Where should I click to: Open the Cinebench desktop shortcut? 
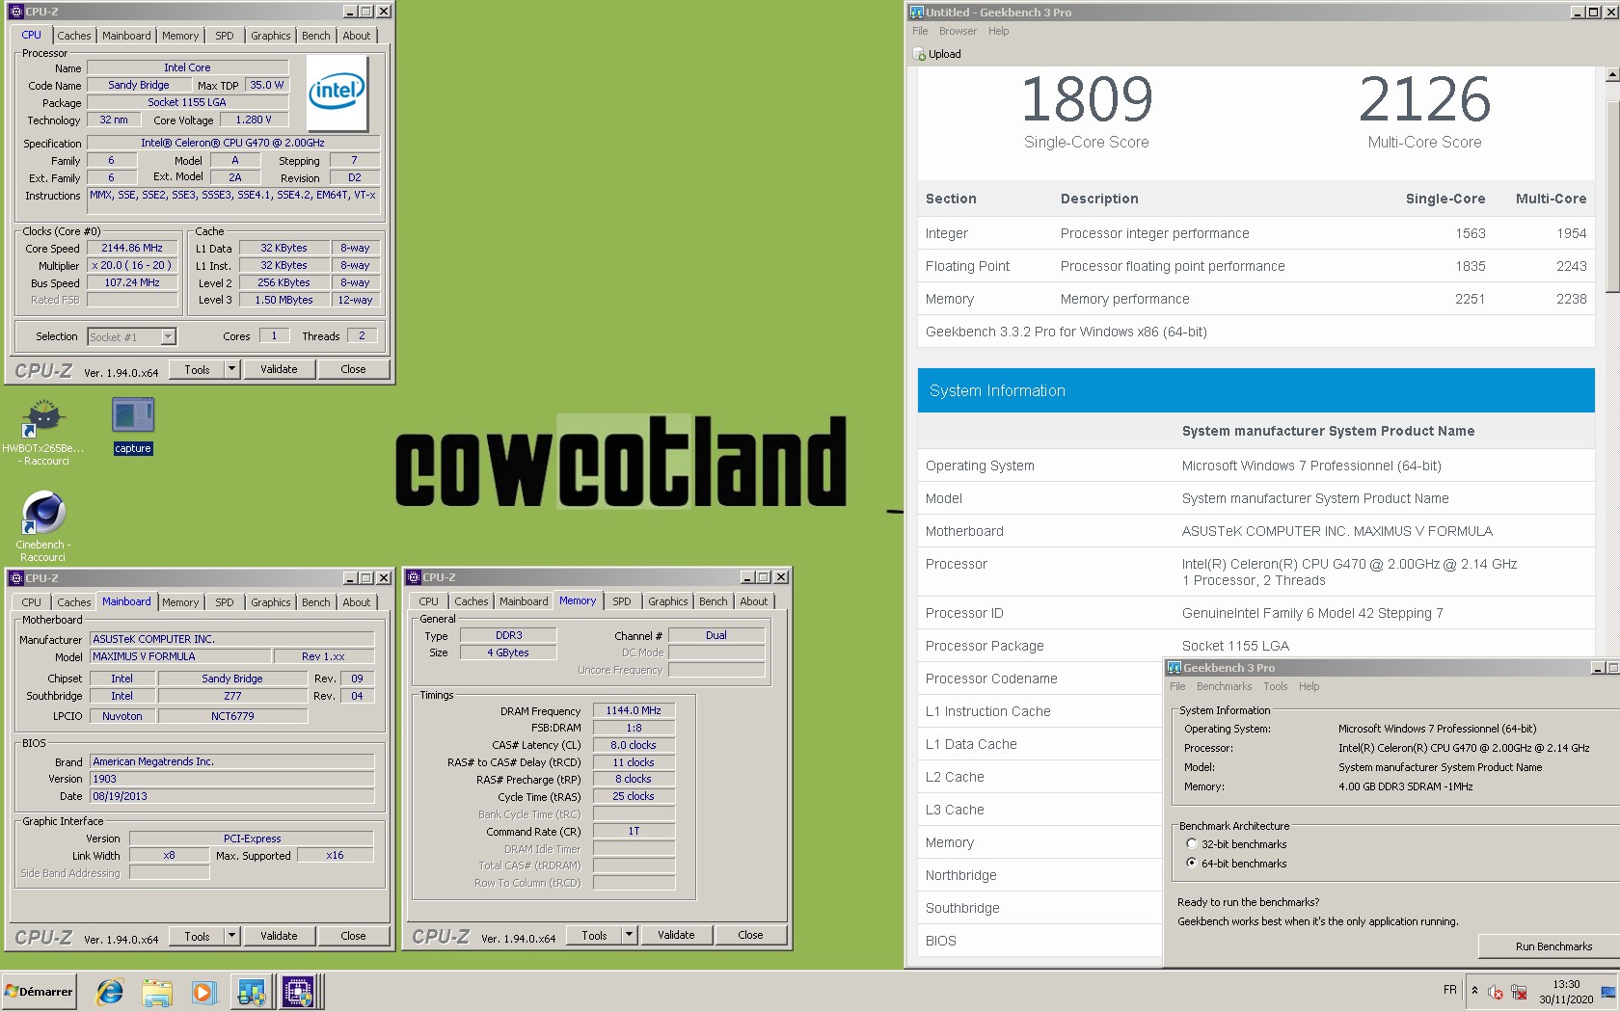(x=43, y=525)
